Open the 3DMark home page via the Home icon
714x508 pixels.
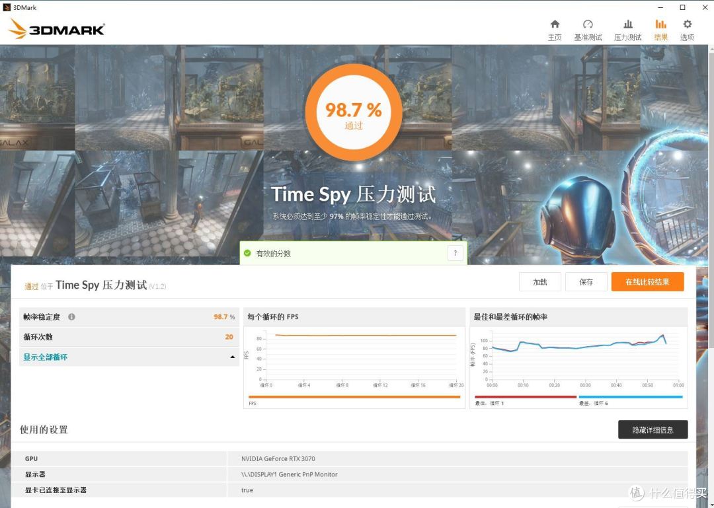[x=555, y=28]
